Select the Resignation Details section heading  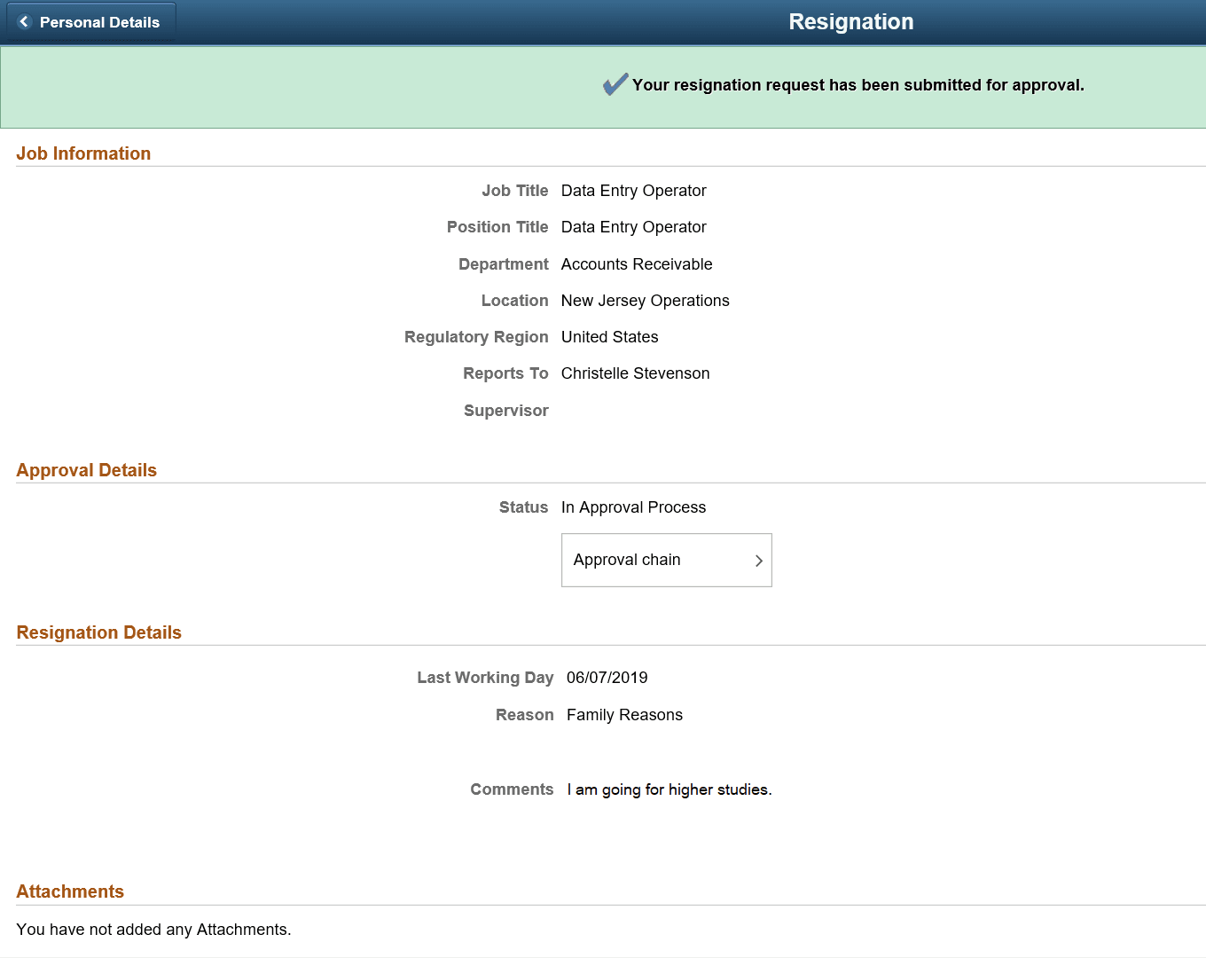tap(98, 632)
